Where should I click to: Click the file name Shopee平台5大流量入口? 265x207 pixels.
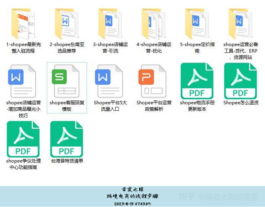pos(110,106)
